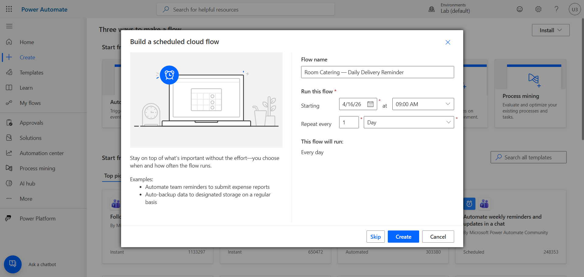Click the Process mining sidebar icon

(x=9, y=168)
